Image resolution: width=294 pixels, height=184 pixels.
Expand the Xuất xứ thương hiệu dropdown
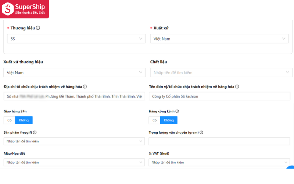point(76,72)
